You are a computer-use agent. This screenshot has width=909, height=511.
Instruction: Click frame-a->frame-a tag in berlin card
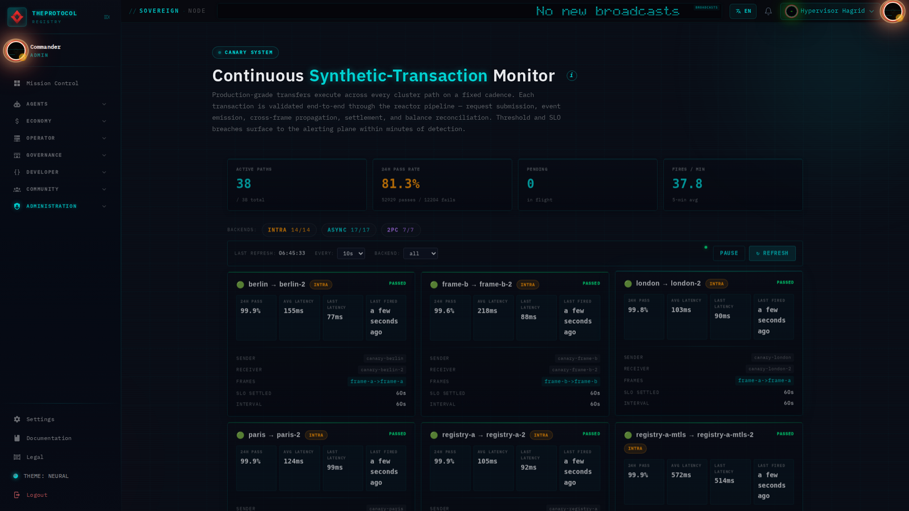click(x=377, y=382)
